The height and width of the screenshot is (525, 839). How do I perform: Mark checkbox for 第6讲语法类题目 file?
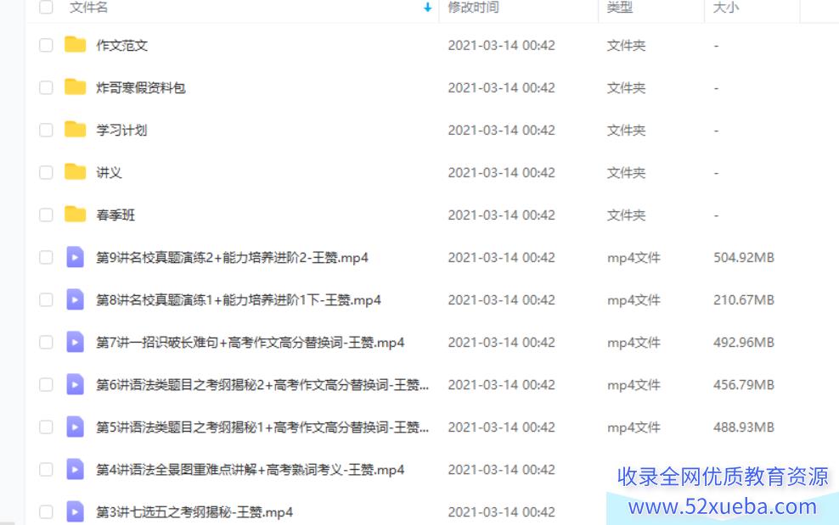(46, 384)
